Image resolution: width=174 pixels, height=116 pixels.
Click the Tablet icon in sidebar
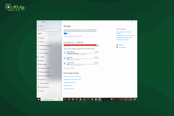38,61
